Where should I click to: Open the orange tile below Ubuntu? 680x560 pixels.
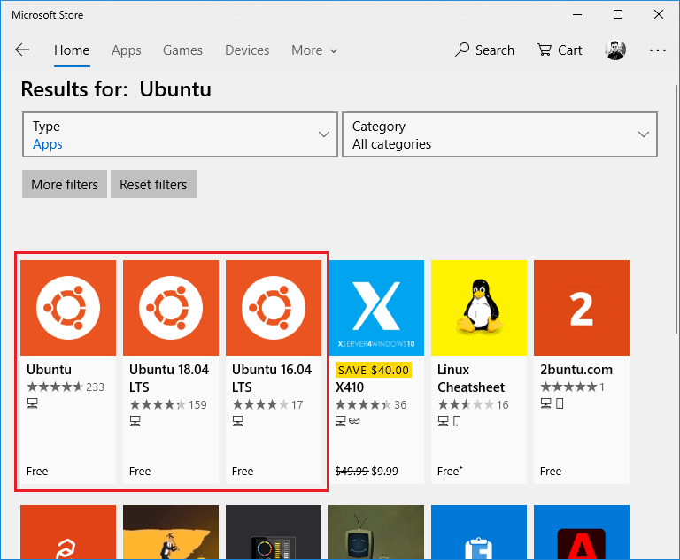[68, 533]
